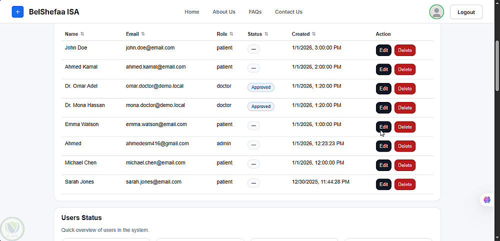Sort table by Role column arrows
Screen dimensions: 500x241
click(x=231, y=34)
